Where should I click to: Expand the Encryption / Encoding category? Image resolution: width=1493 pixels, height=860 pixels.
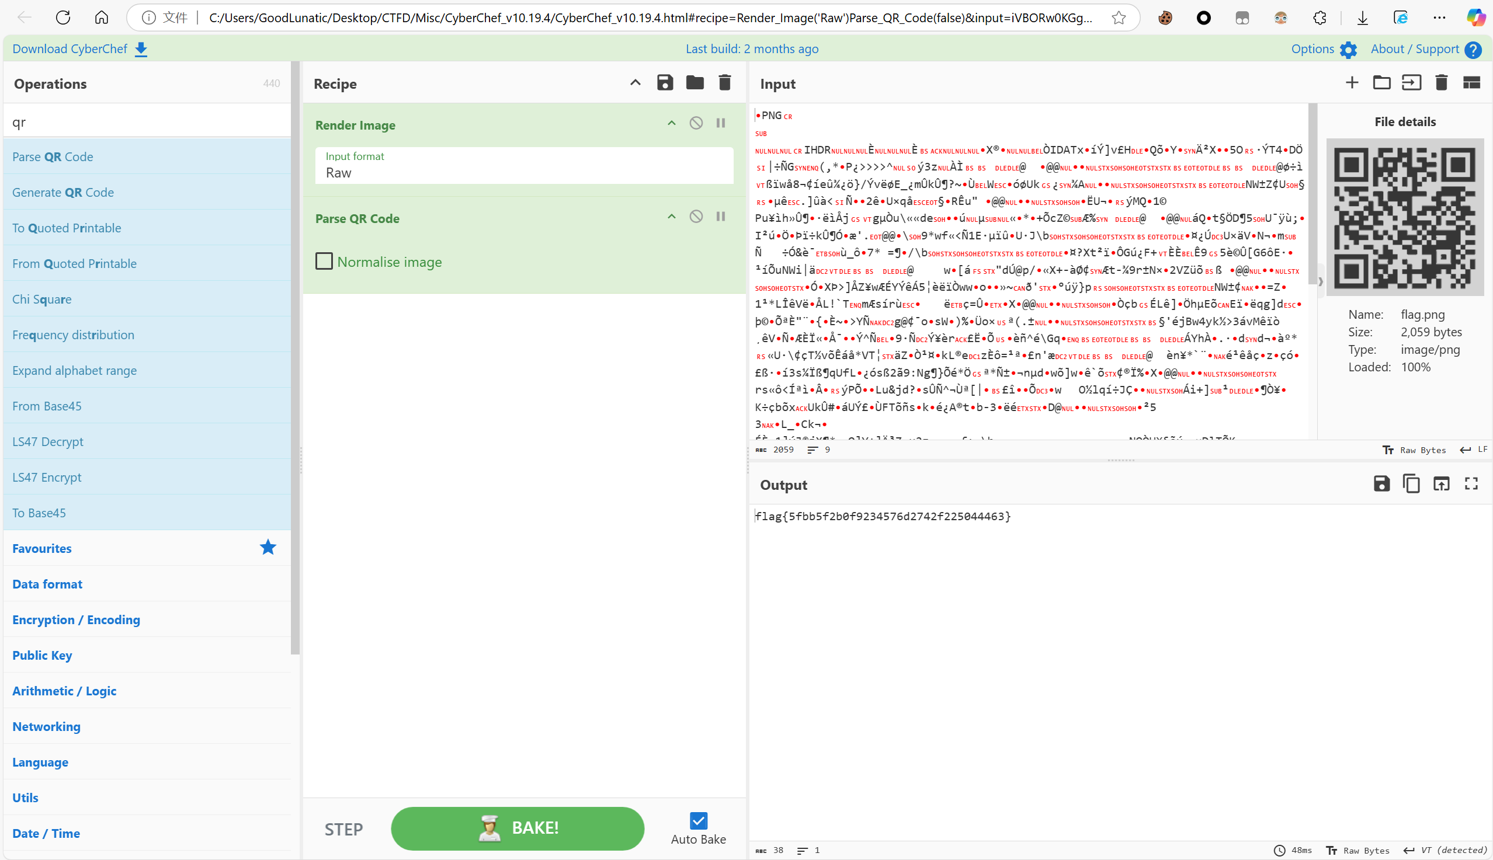147,619
